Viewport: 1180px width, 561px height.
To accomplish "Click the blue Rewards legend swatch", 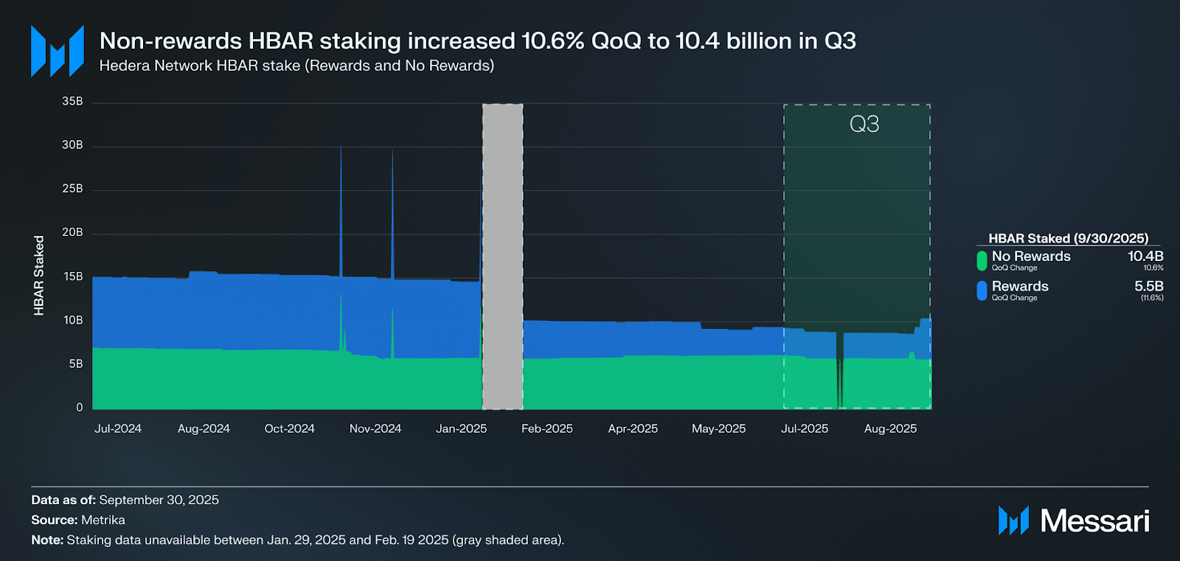I will click(982, 290).
